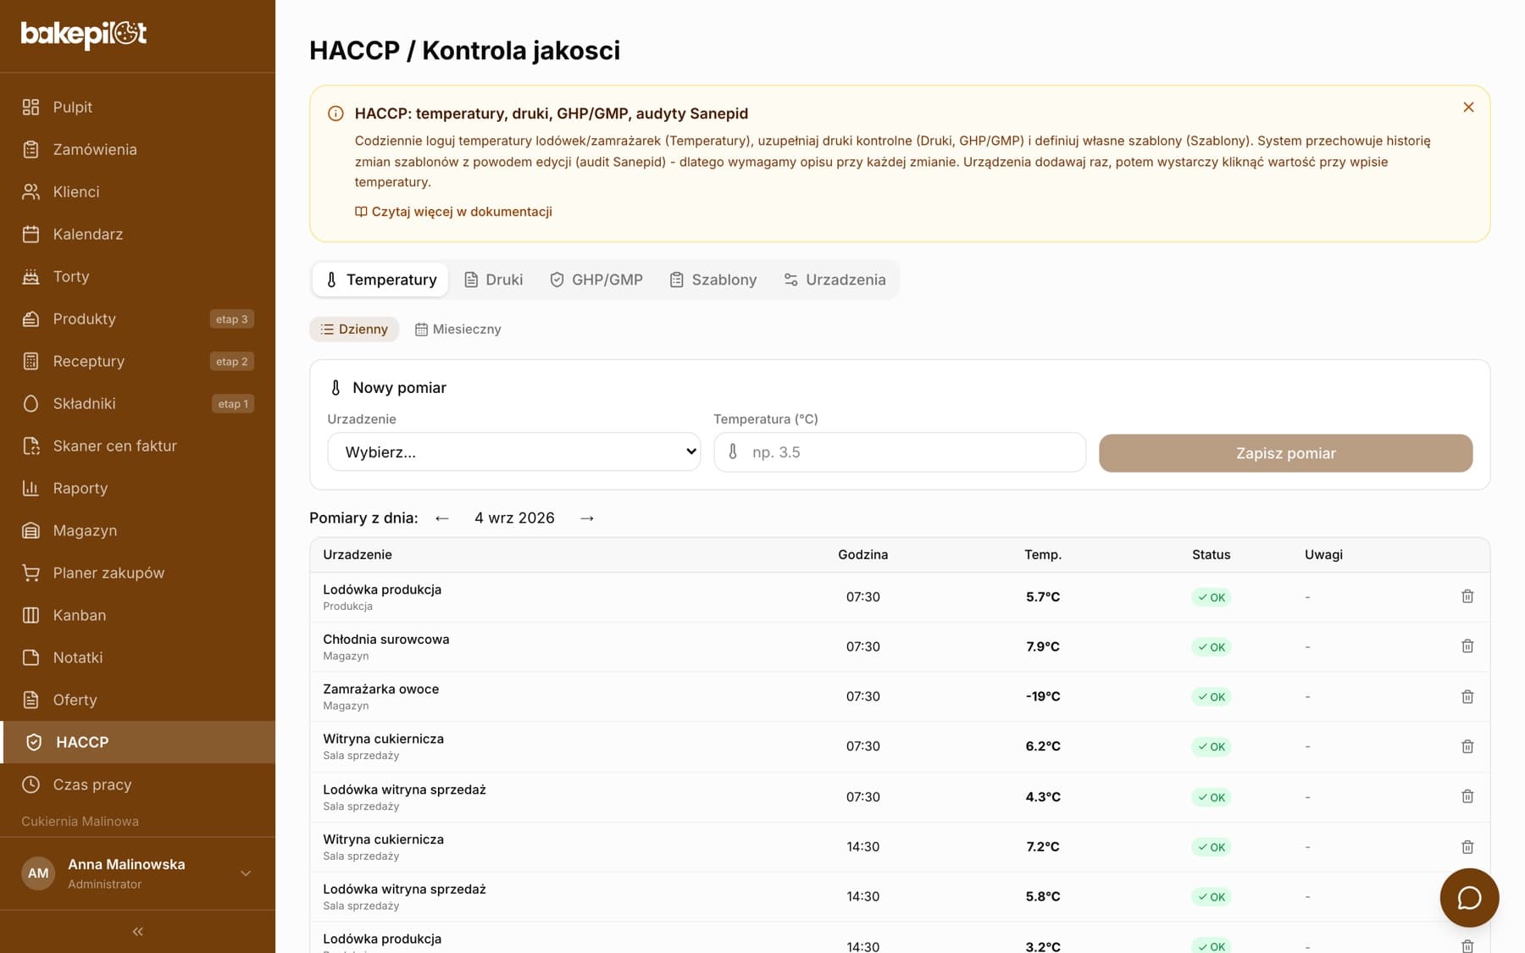Close the HACCP info banner
The height and width of the screenshot is (953, 1525).
click(1468, 107)
